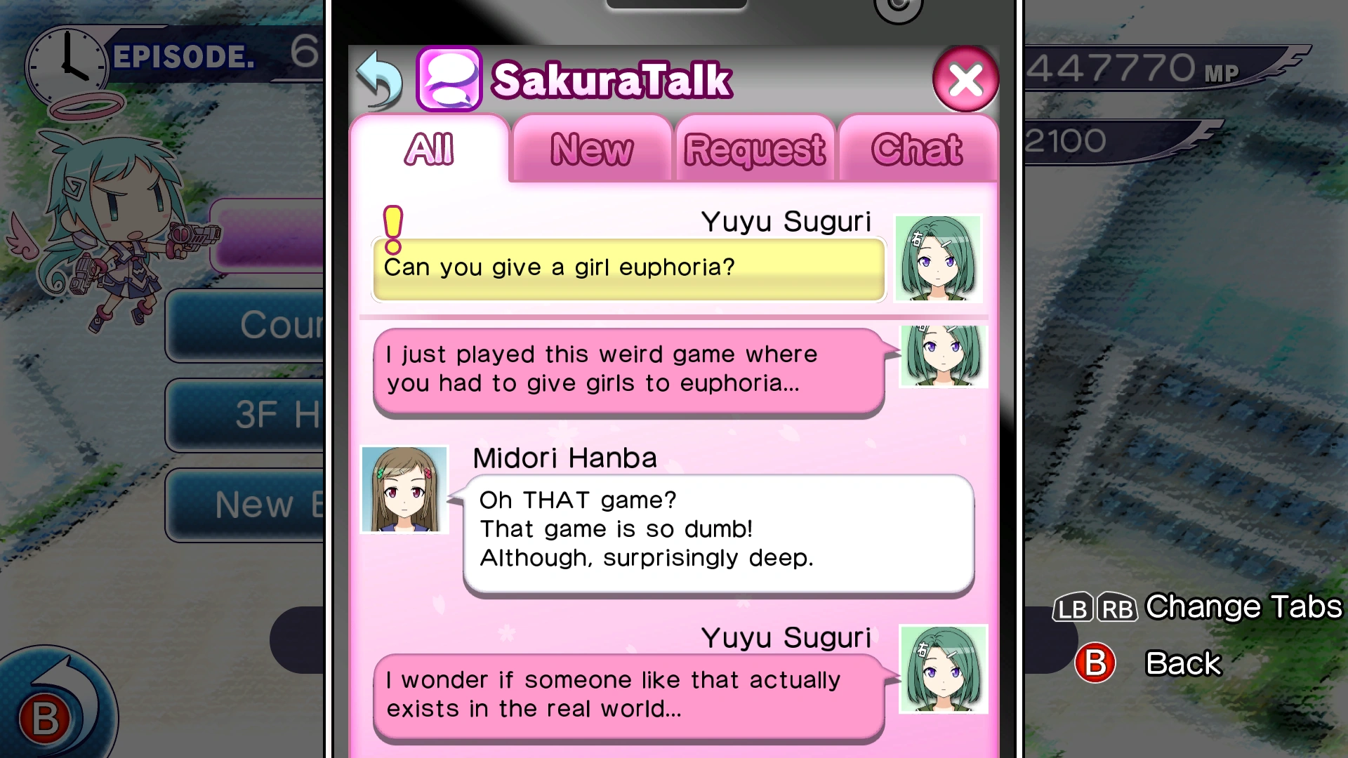Click the red B Back button
The width and height of the screenshot is (1348, 758).
pyautogui.click(x=1095, y=663)
